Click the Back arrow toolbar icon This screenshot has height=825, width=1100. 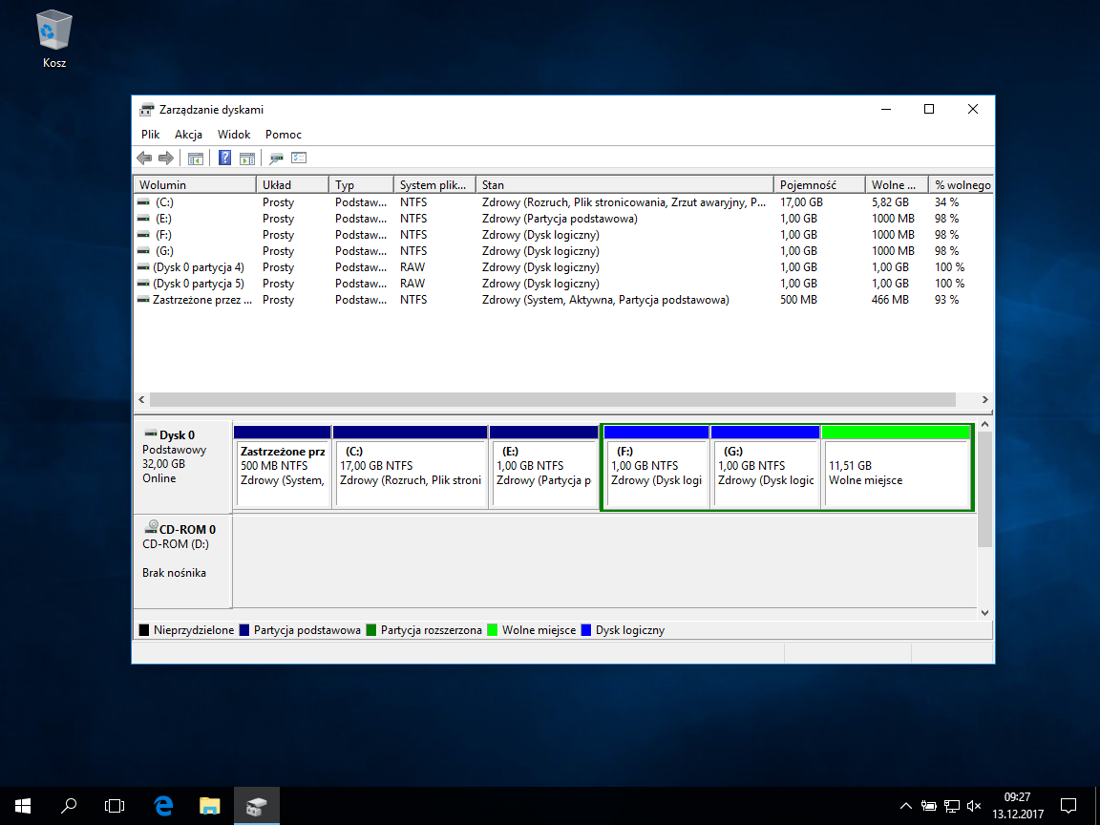tap(144, 158)
